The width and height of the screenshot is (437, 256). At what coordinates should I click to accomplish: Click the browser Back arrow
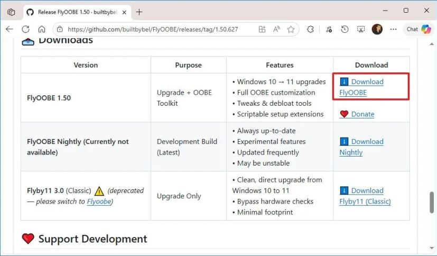coord(9,30)
